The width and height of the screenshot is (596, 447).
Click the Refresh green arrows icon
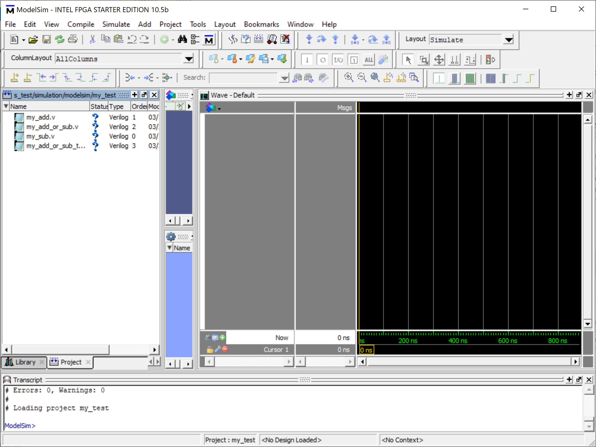(x=59, y=40)
